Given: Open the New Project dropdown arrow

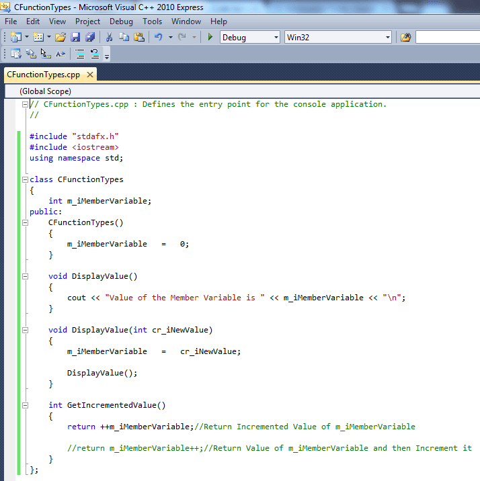Looking at the screenshot, I should pyautogui.click(x=27, y=37).
